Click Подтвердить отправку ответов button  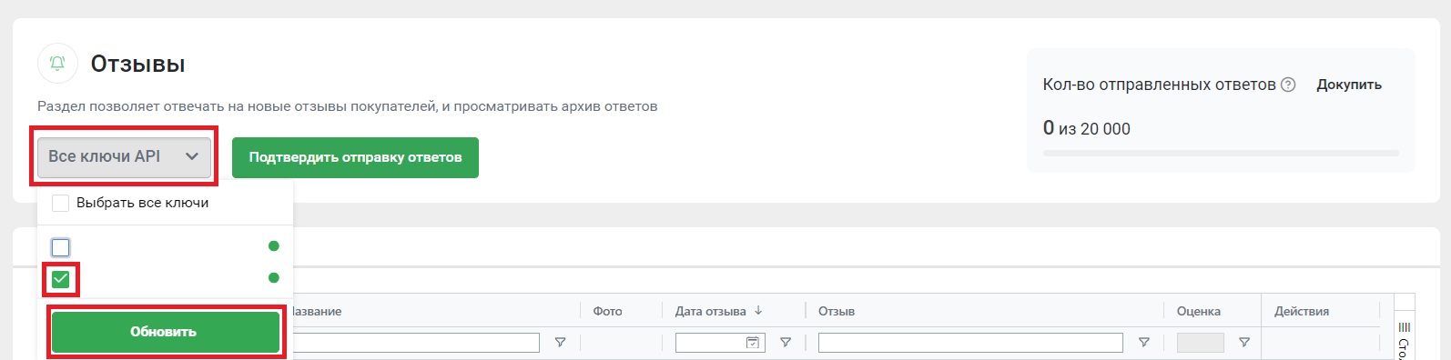pos(355,157)
